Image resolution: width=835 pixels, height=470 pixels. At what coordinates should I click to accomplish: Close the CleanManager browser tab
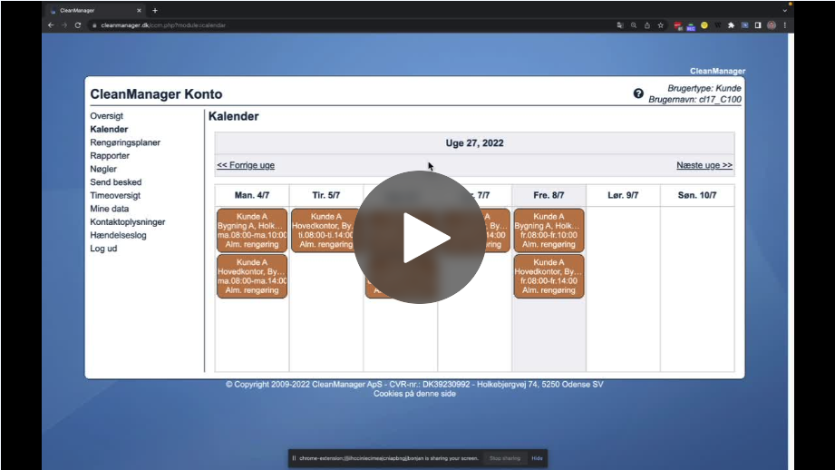(x=139, y=10)
